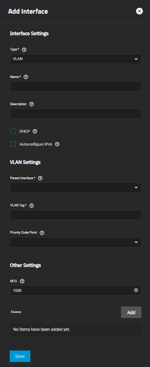Image resolution: width=150 pixels, height=367 pixels.
Task: Click the Save button
Action: 20,356
